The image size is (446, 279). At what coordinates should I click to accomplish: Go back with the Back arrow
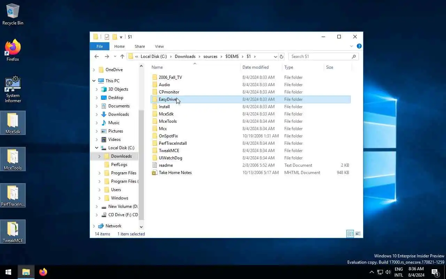[x=97, y=56]
